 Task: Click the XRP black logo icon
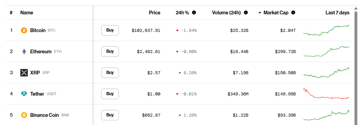24,72
